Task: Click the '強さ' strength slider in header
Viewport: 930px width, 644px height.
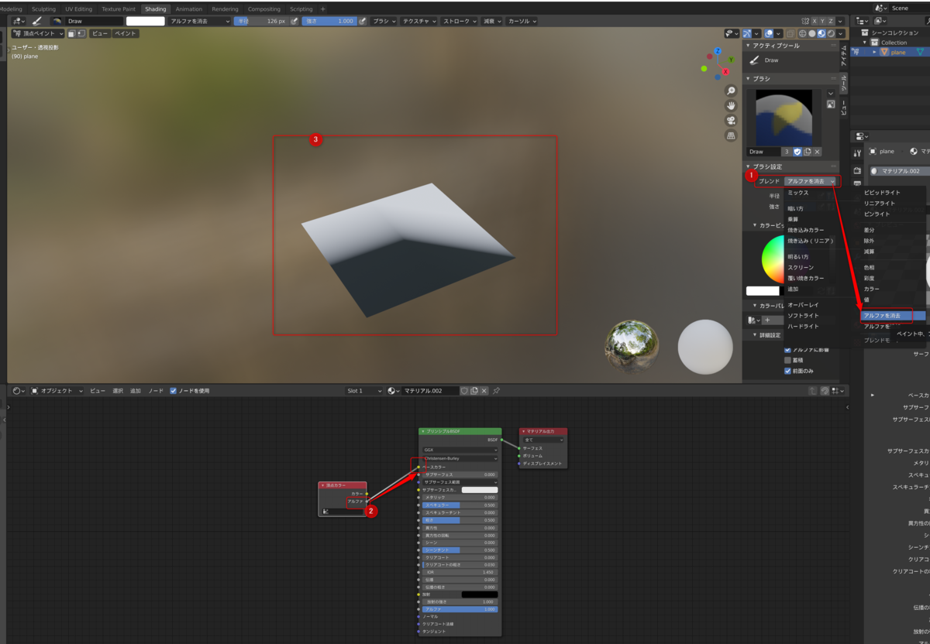Action: (x=329, y=21)
